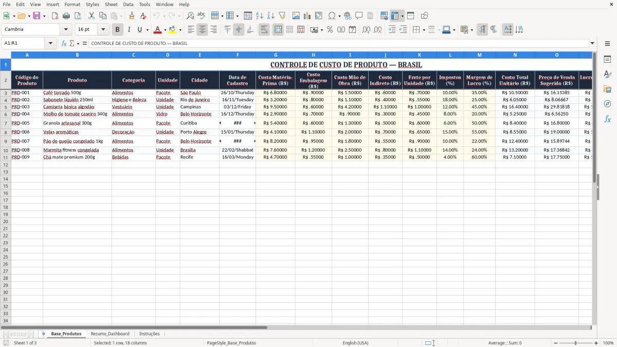Image resolution: width=617 pixels, height=347 pixels.
Task: Expand the font size dropdown
Action: [x=103, y=30]
